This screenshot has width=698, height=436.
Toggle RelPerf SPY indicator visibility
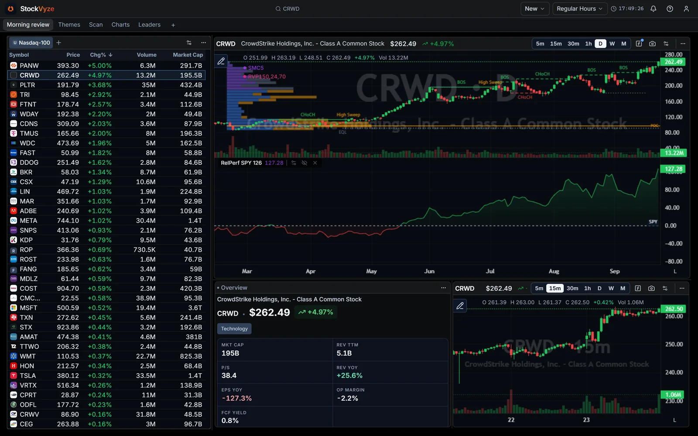click(305, 163)
